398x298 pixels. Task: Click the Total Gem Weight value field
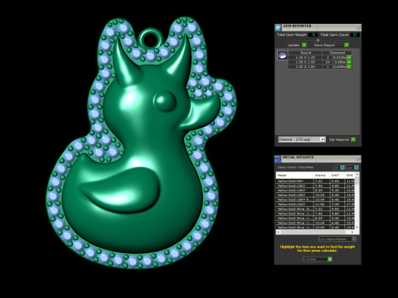[313, 35]
